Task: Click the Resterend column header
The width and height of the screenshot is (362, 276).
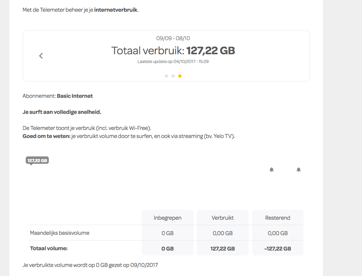Action: click(278, 218)
